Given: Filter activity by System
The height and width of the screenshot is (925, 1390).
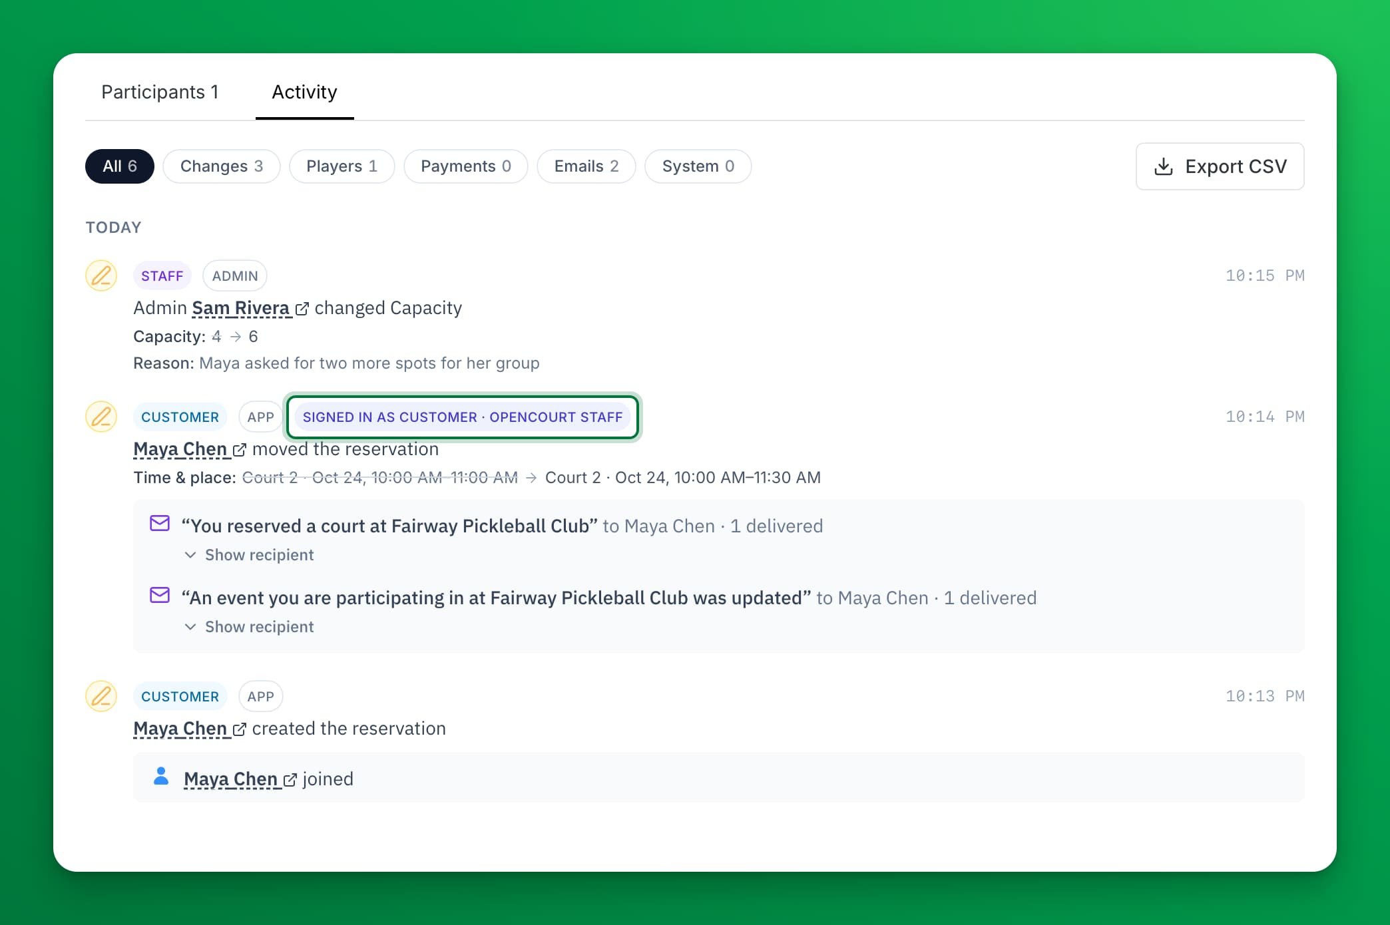Looking at the screenshot, I should [698, 166].
